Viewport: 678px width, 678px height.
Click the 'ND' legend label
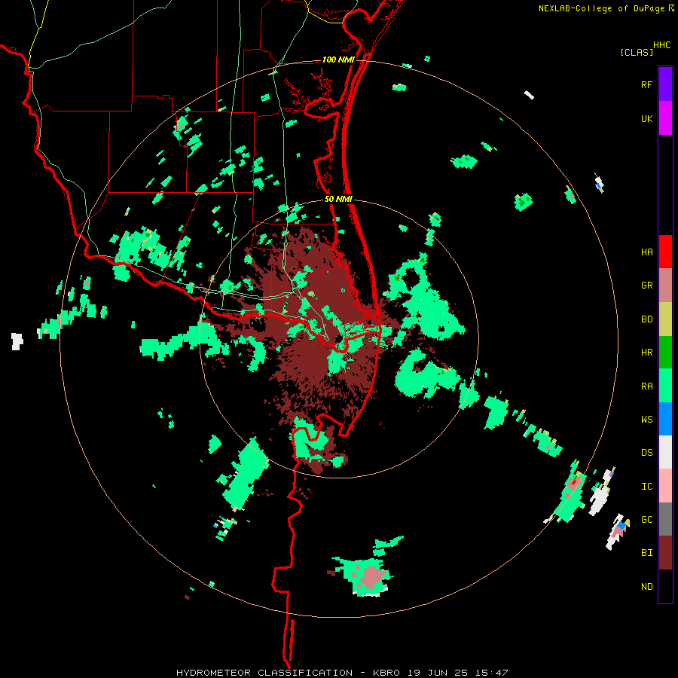coord(646,587)
